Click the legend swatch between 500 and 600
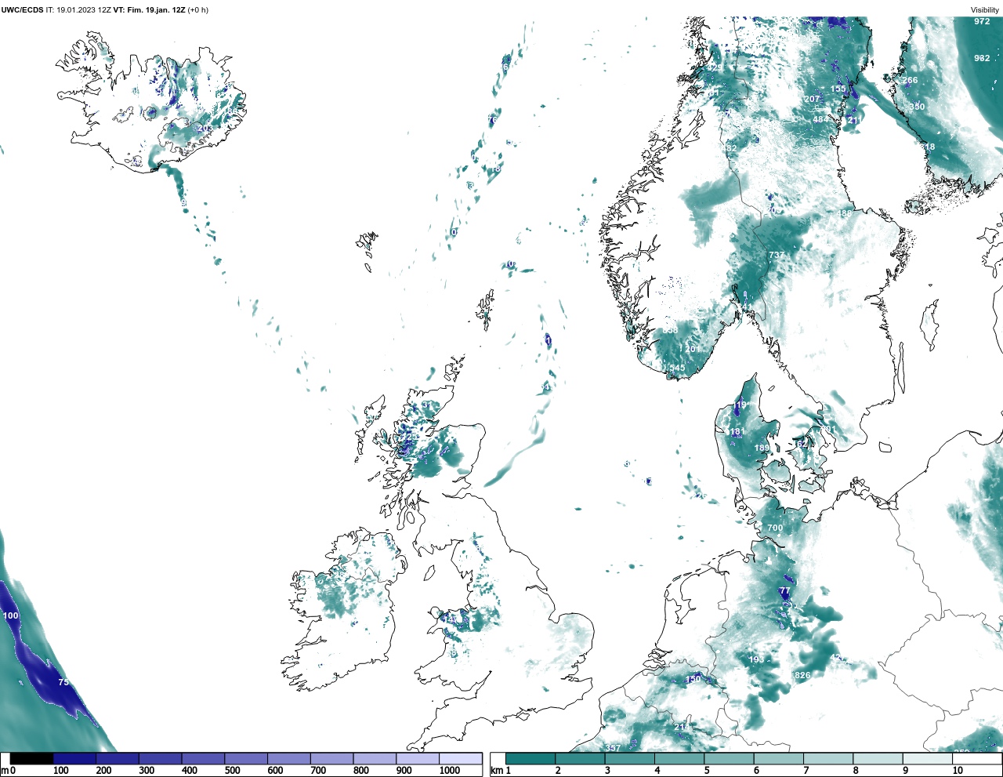The width and height of the screenshot is (1003, 777). coord(245,758)
